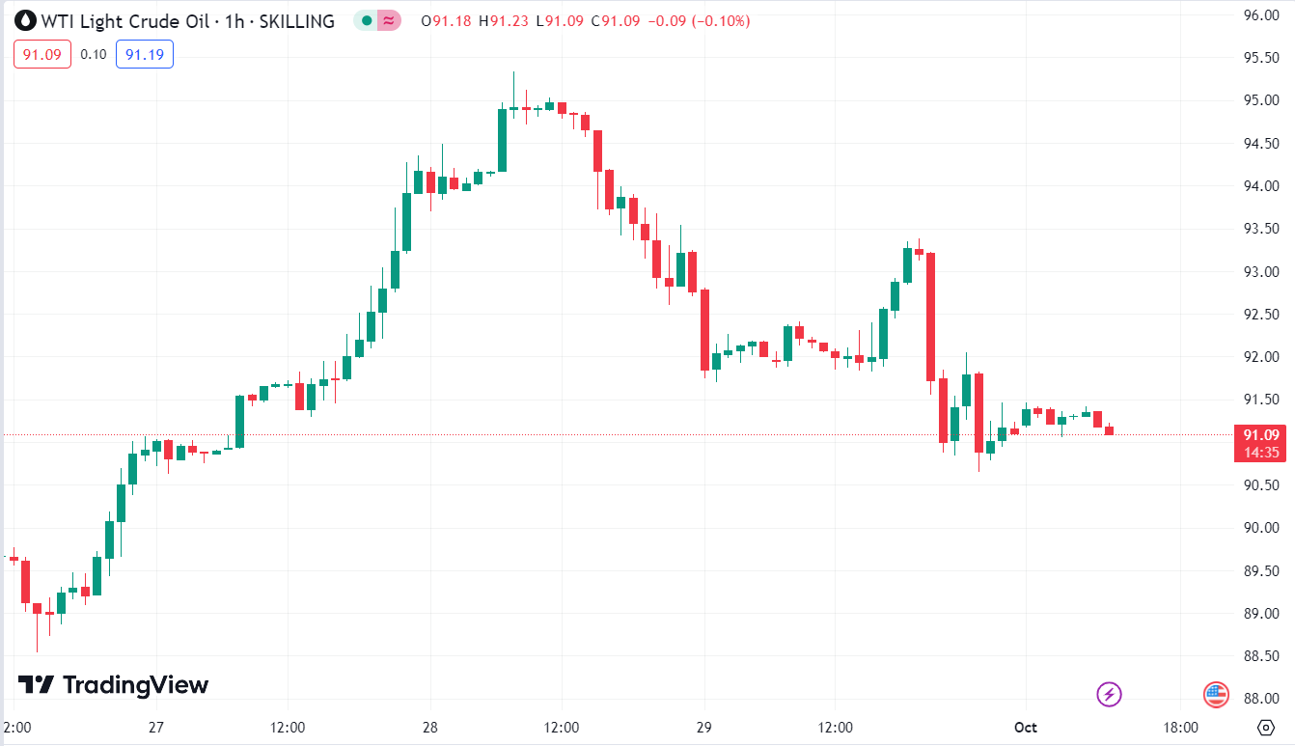Click the 18:00 label on the time axis
1295x746 pixels.
coord(1180,727)
